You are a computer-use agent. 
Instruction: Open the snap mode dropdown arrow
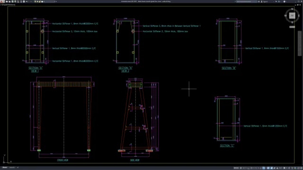coord(246,168)
